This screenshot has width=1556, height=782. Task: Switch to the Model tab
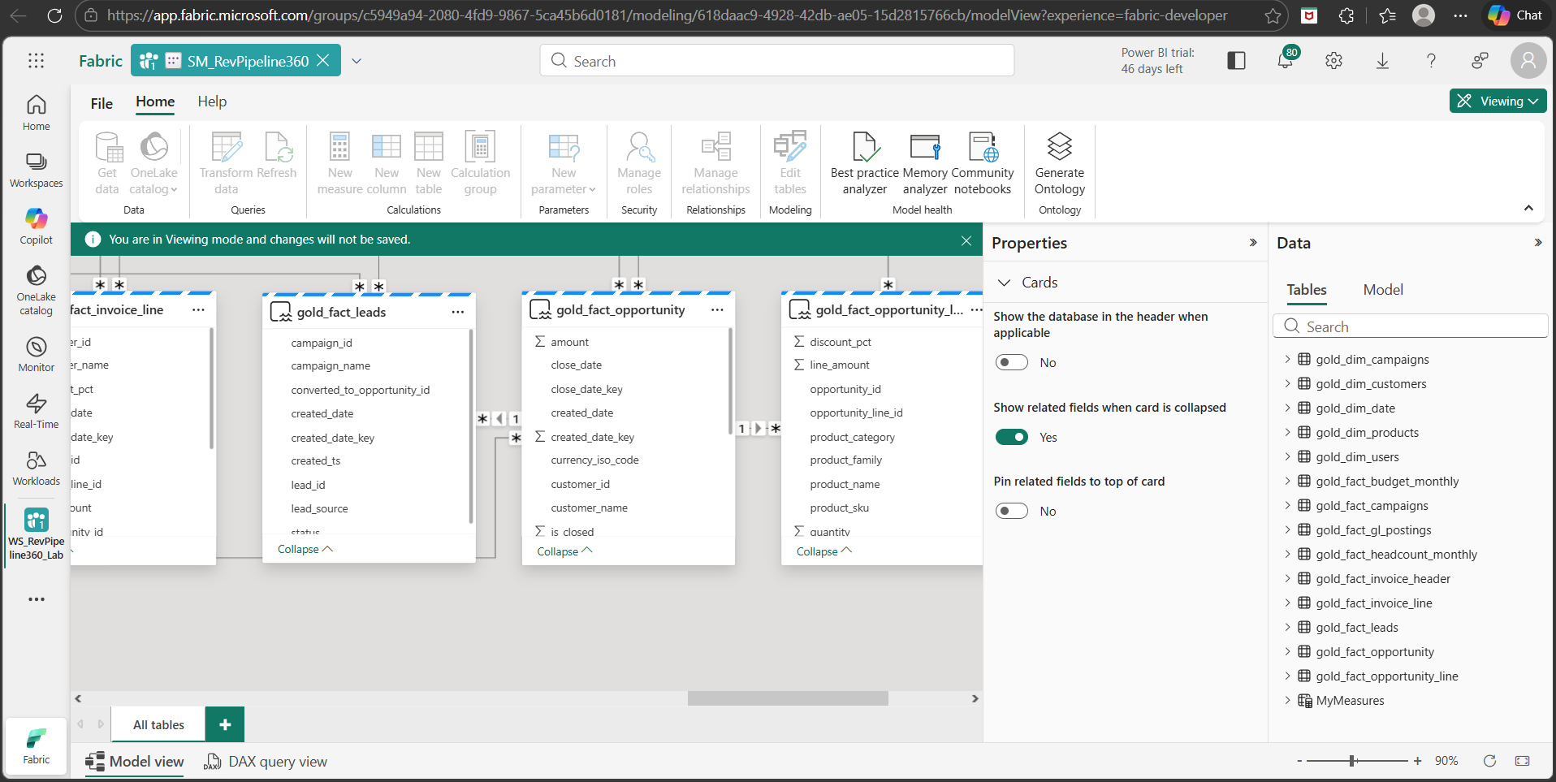coord(1382,290)
